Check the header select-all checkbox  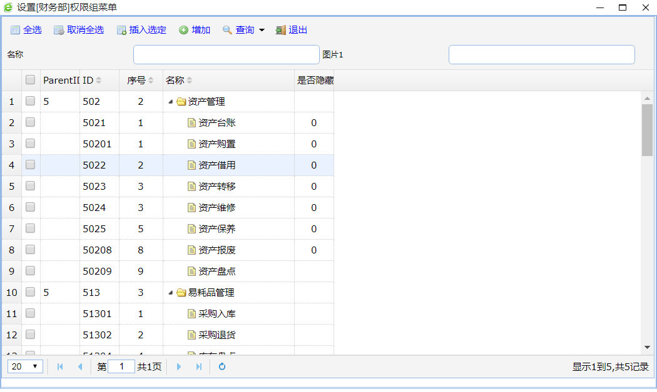coord(30,80)
